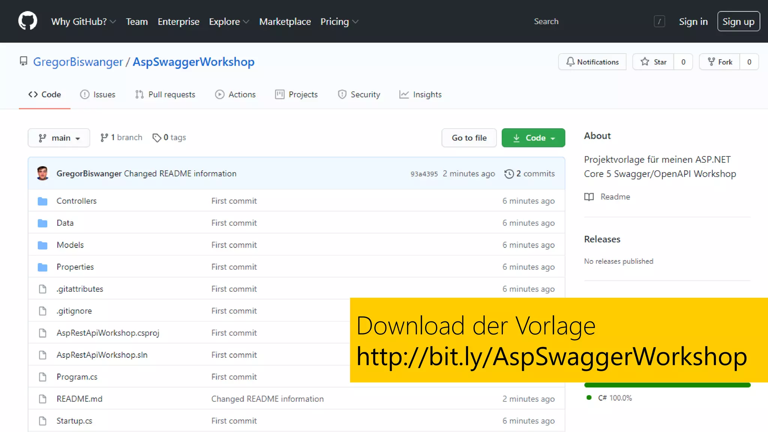Click the Sign up button
Screen dimensions: 768x432
738,21
